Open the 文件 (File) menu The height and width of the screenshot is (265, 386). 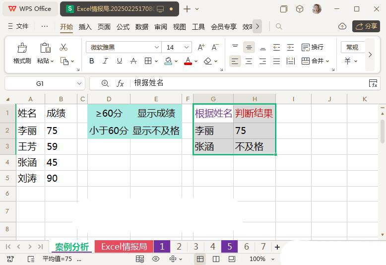point(18,26)
